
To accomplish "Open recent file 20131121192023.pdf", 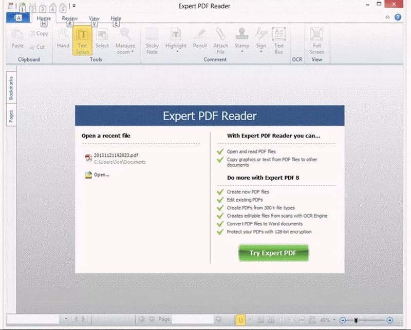I will click(116, 156).
